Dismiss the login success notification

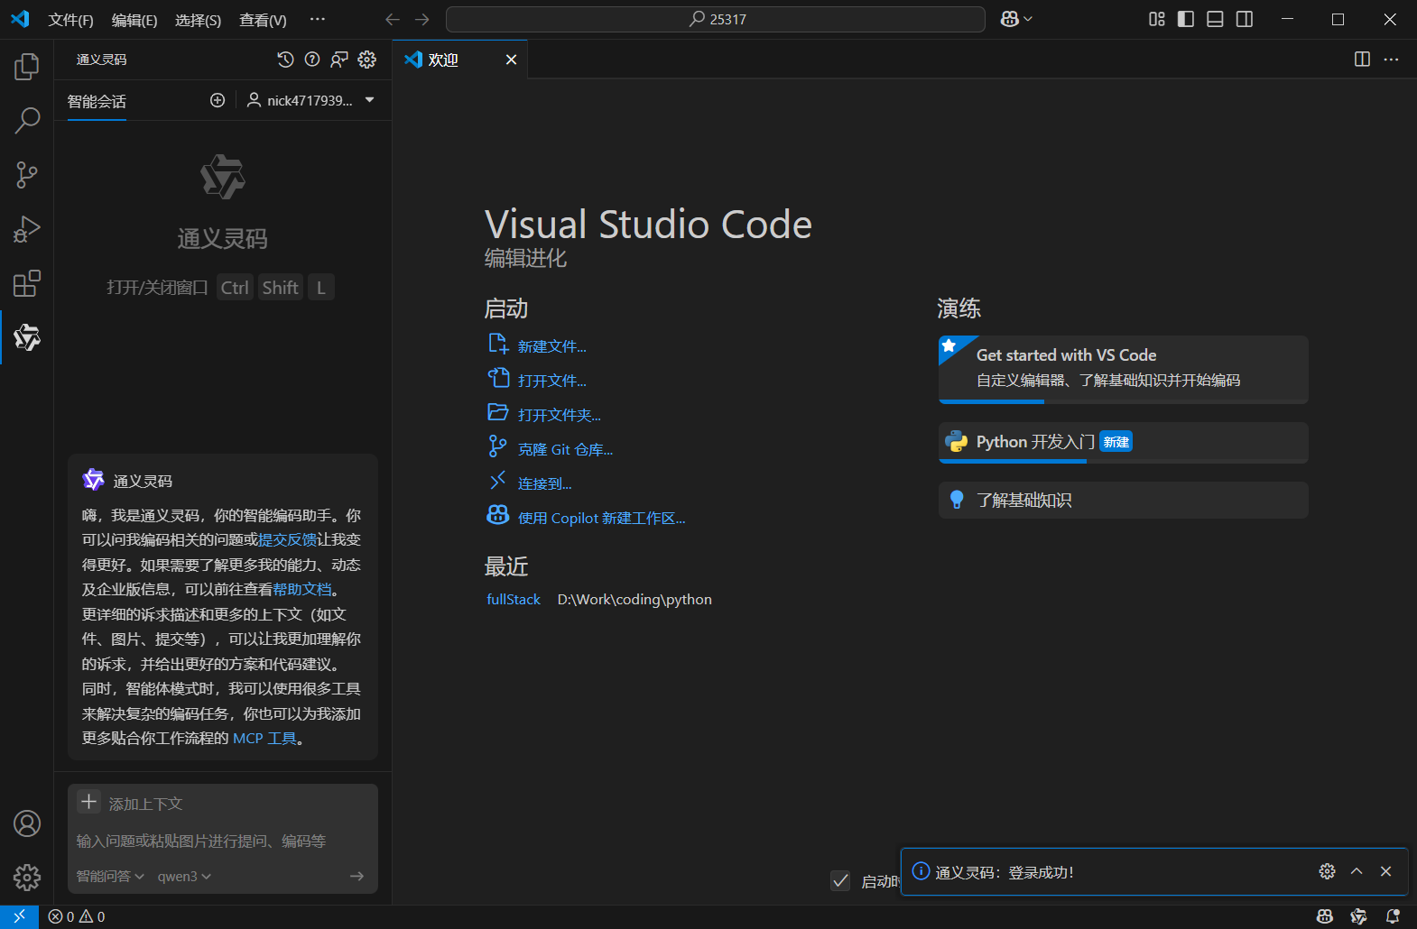[1385, 871]
